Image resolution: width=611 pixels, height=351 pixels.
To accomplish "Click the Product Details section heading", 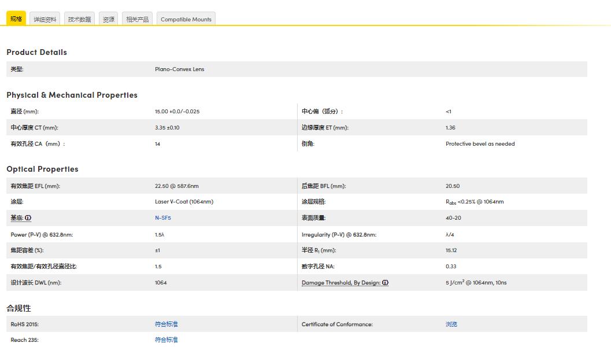I will click(36, 52).
